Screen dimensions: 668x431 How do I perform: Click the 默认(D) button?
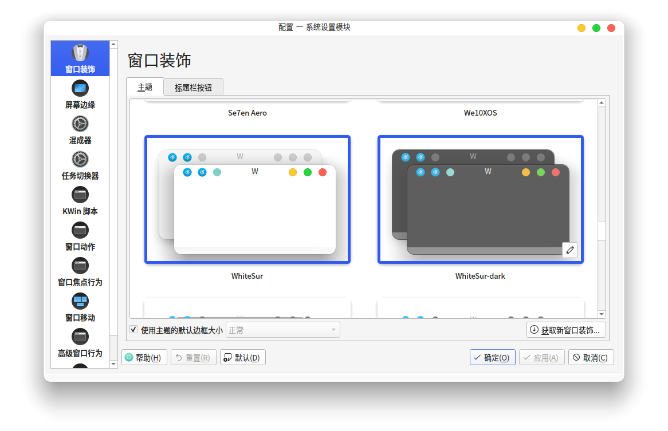click(x=243, y=357)
